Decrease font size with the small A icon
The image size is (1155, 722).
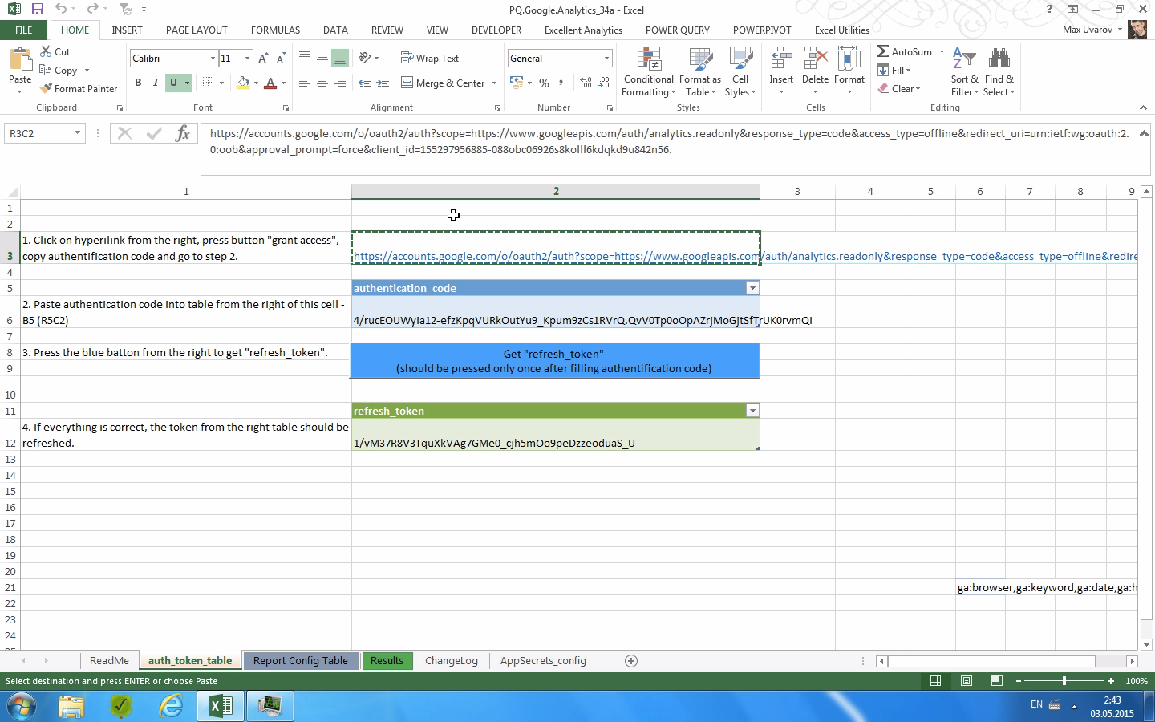[x=280, y=59]
